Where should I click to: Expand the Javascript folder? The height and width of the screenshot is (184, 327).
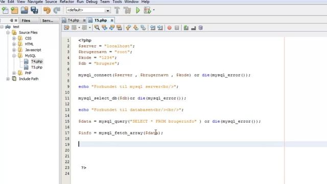(14, 50)
